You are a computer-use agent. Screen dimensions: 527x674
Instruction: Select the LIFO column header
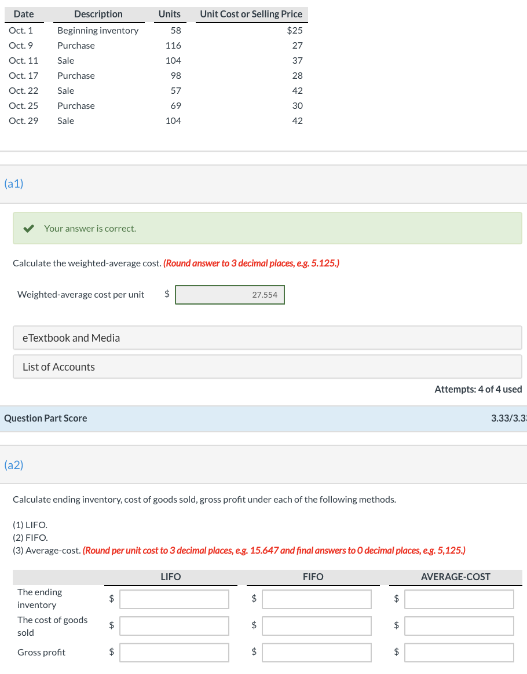click(x=170, y=577)
